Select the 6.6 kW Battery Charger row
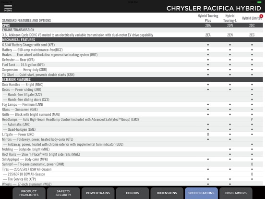The width and height of the screenshot is (265, 199). coord(132,45)
